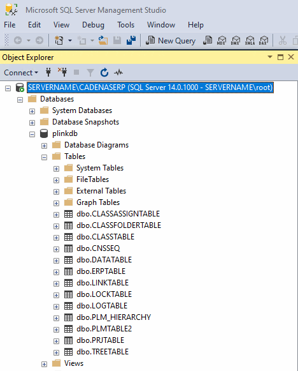Open the Window menu
The image size is (298, 371).
161,25
